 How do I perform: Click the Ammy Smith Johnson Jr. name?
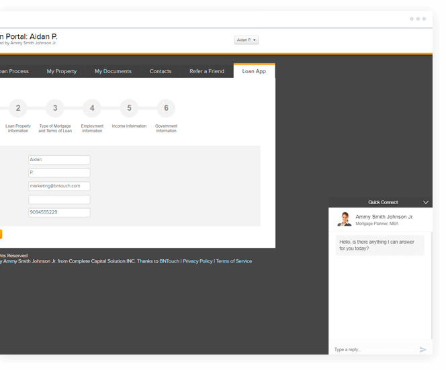pyautogui.click(x=384, y=217)
